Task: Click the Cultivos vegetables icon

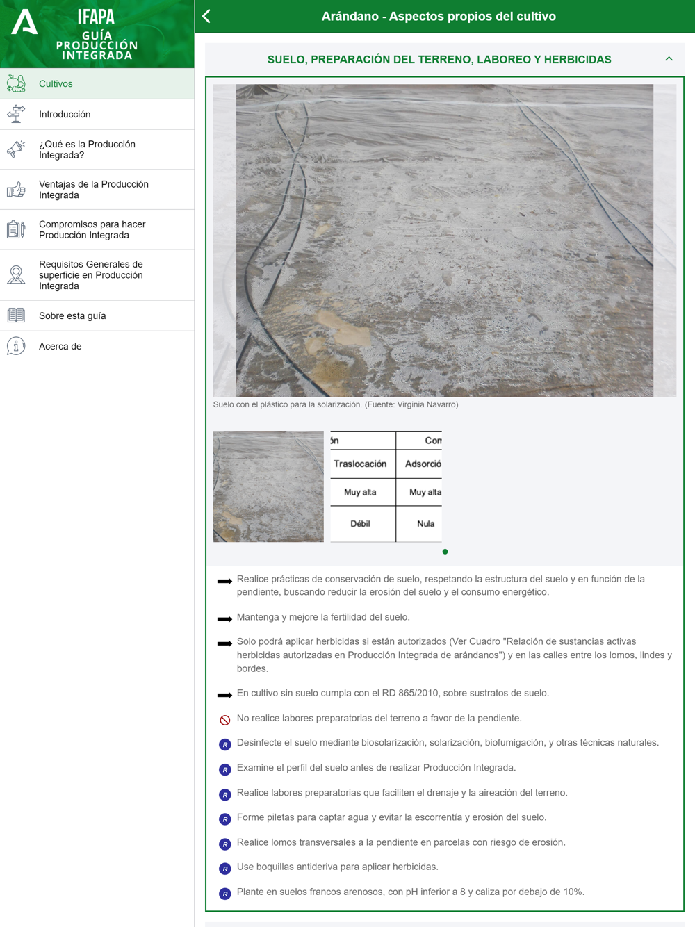Action: click(x=16, y=83)
